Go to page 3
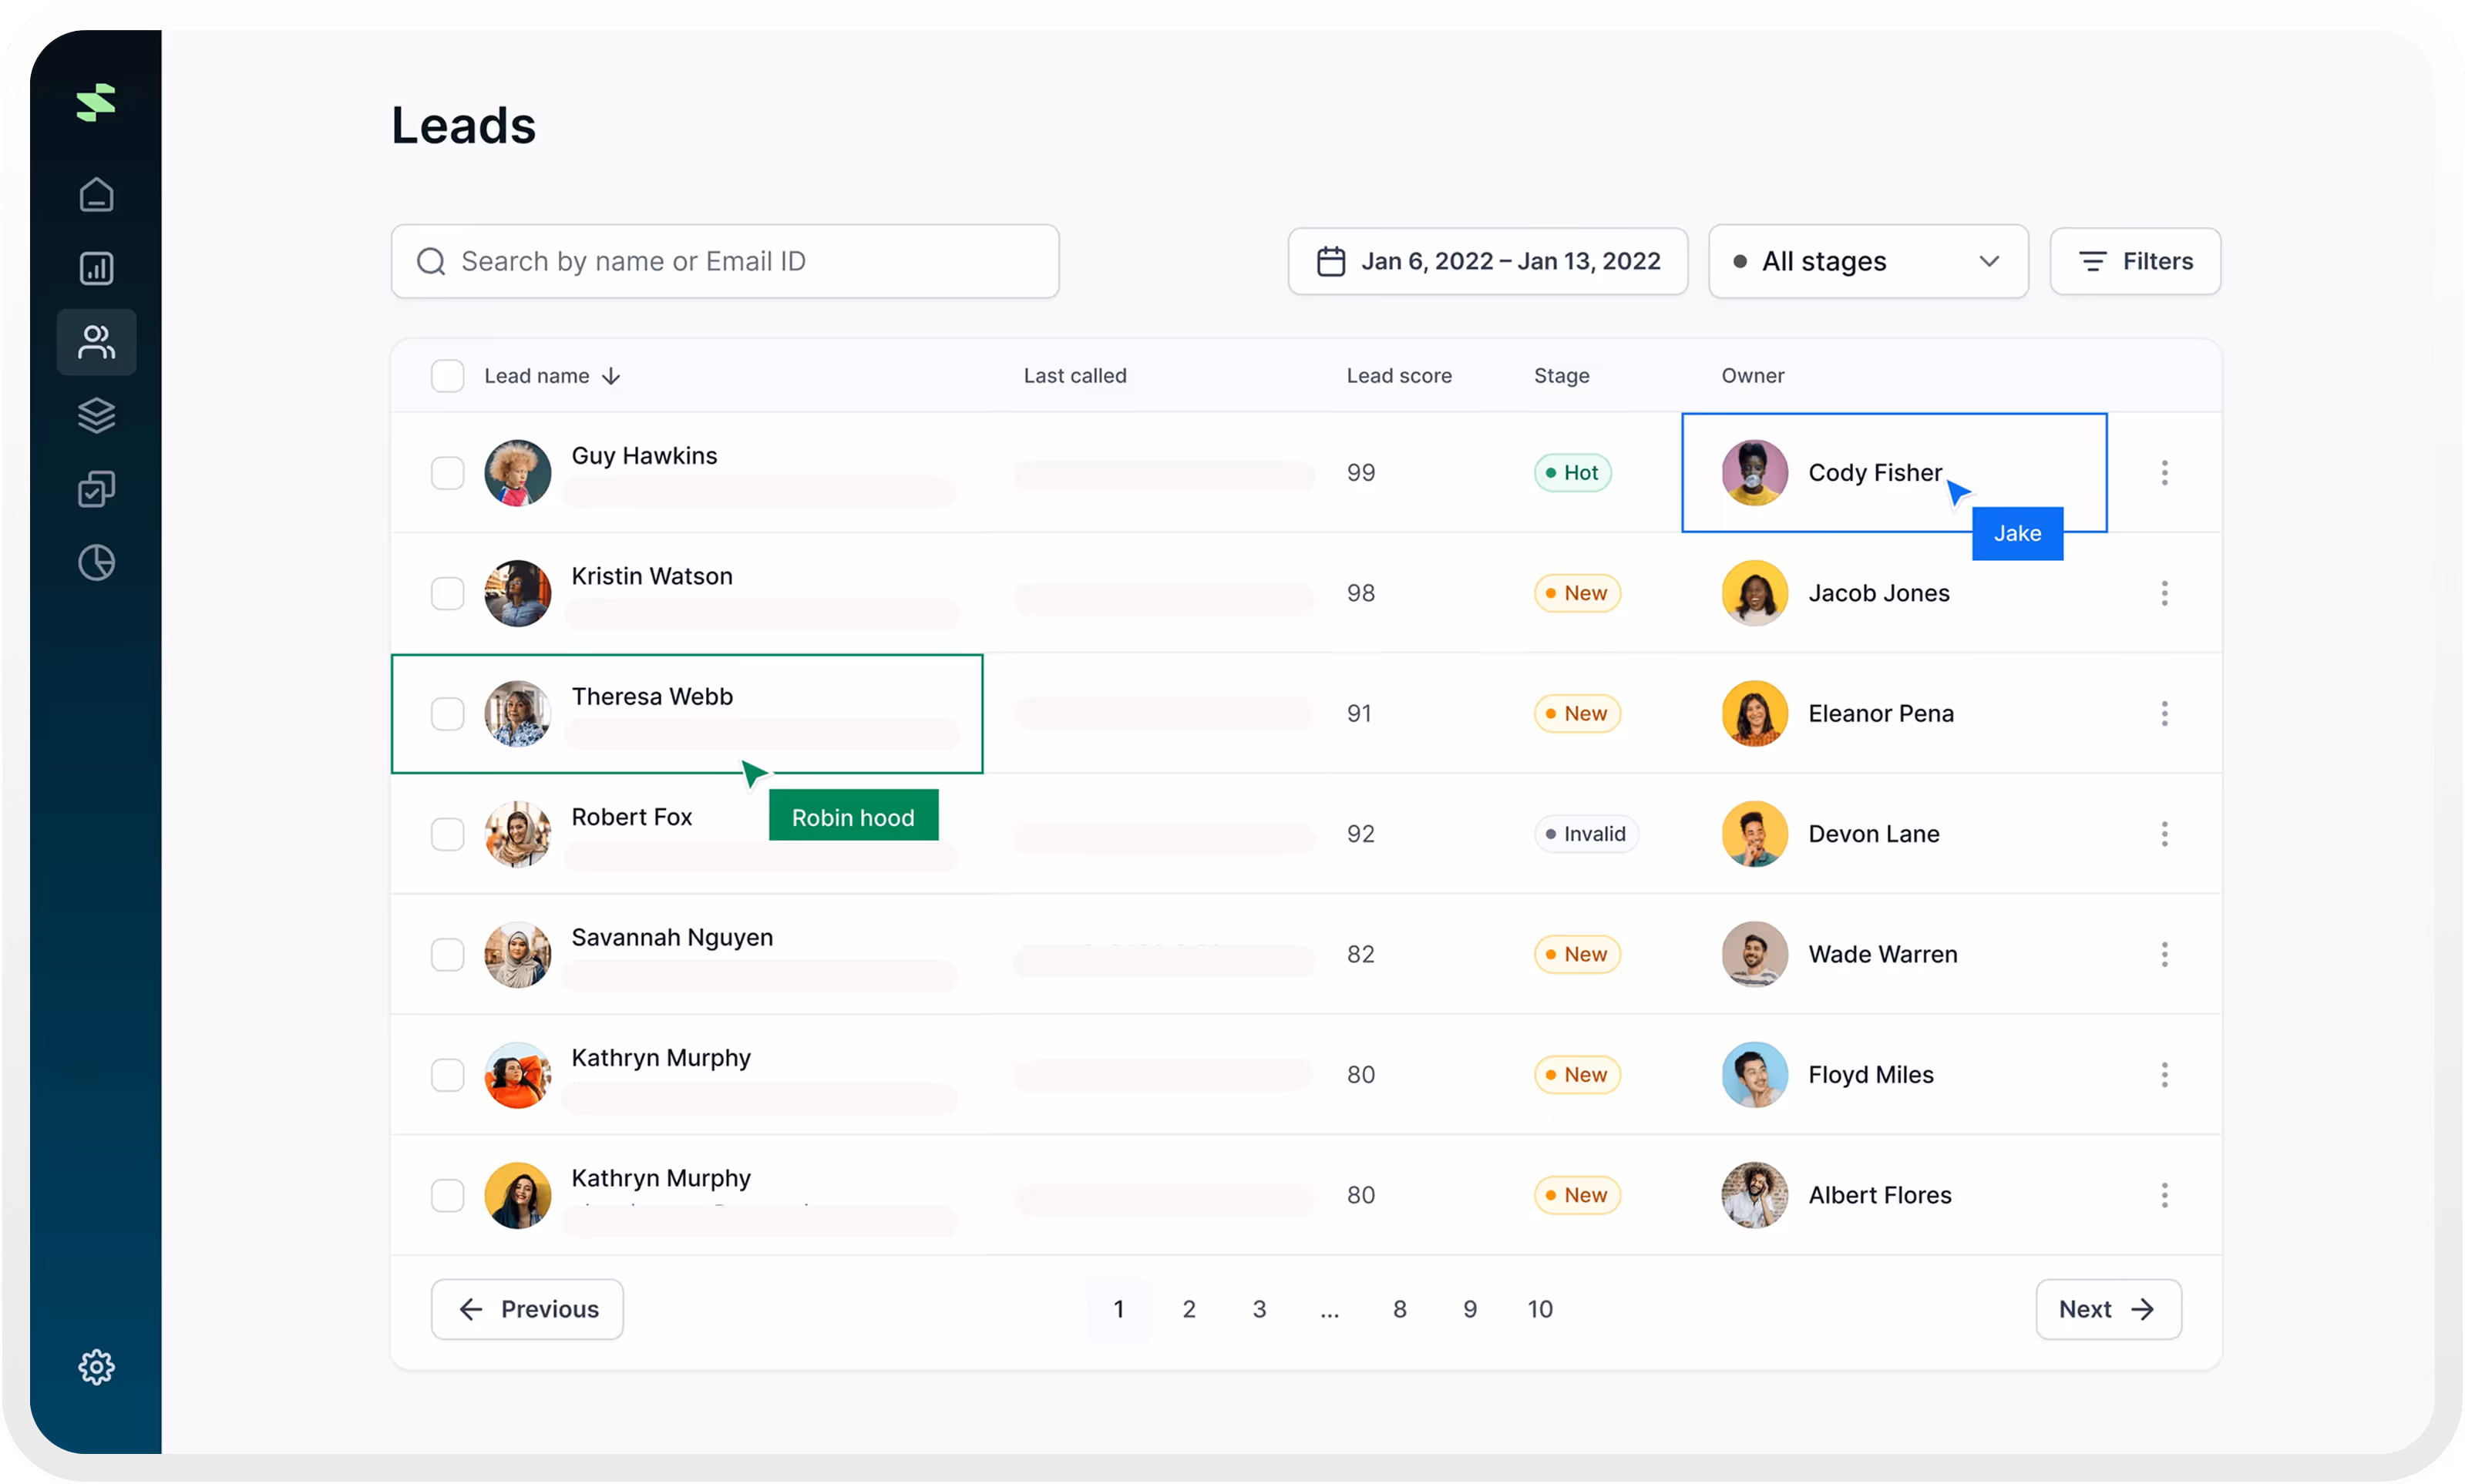The width and height of the screenshot is (2465, 1484). coord(1259,1309)
